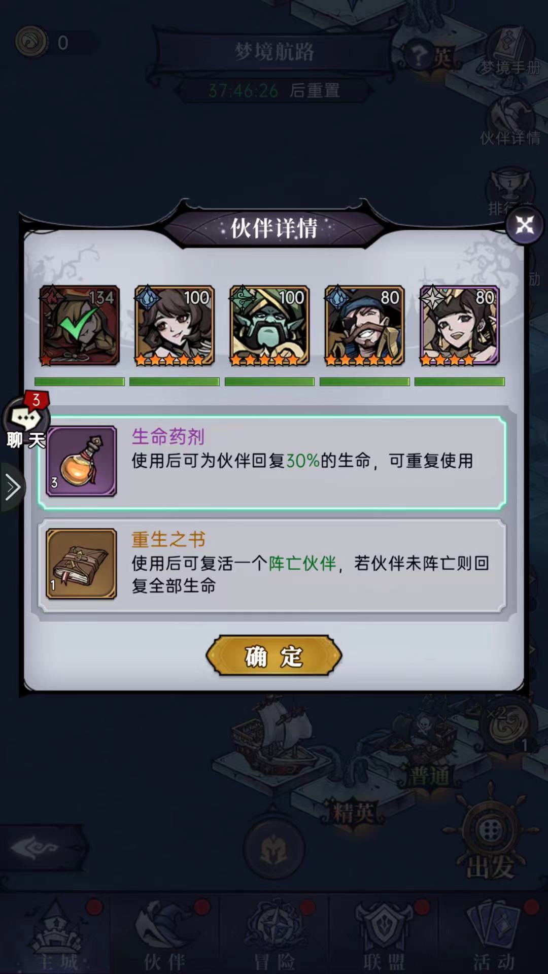Choose the level 80 eyepatch pirate companion
Screen dimensions: 548x974
click(364, 325)
